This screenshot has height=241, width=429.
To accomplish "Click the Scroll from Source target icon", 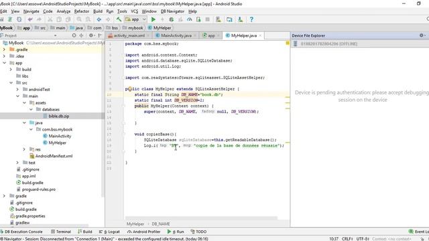I will pos(74,35).
